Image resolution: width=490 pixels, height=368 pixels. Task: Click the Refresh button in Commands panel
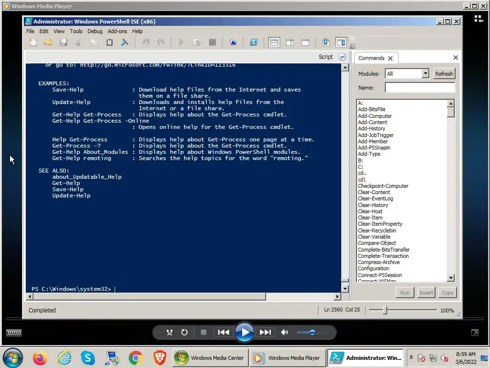pyautogui.click(x=444, y=74)
